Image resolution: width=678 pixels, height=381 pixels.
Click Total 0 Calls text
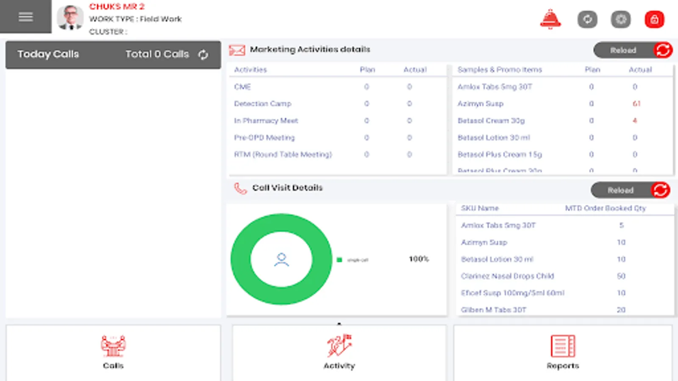click(x=157, y=54)
